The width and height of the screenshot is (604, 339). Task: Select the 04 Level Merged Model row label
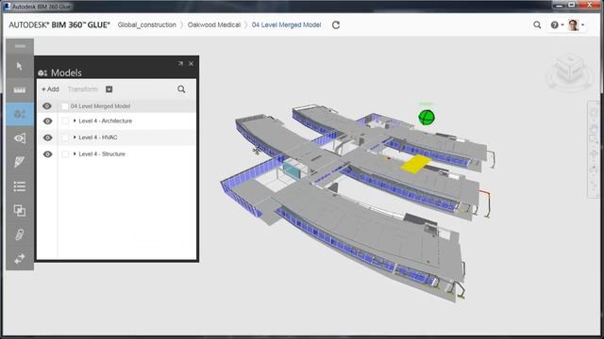(100, 106)
